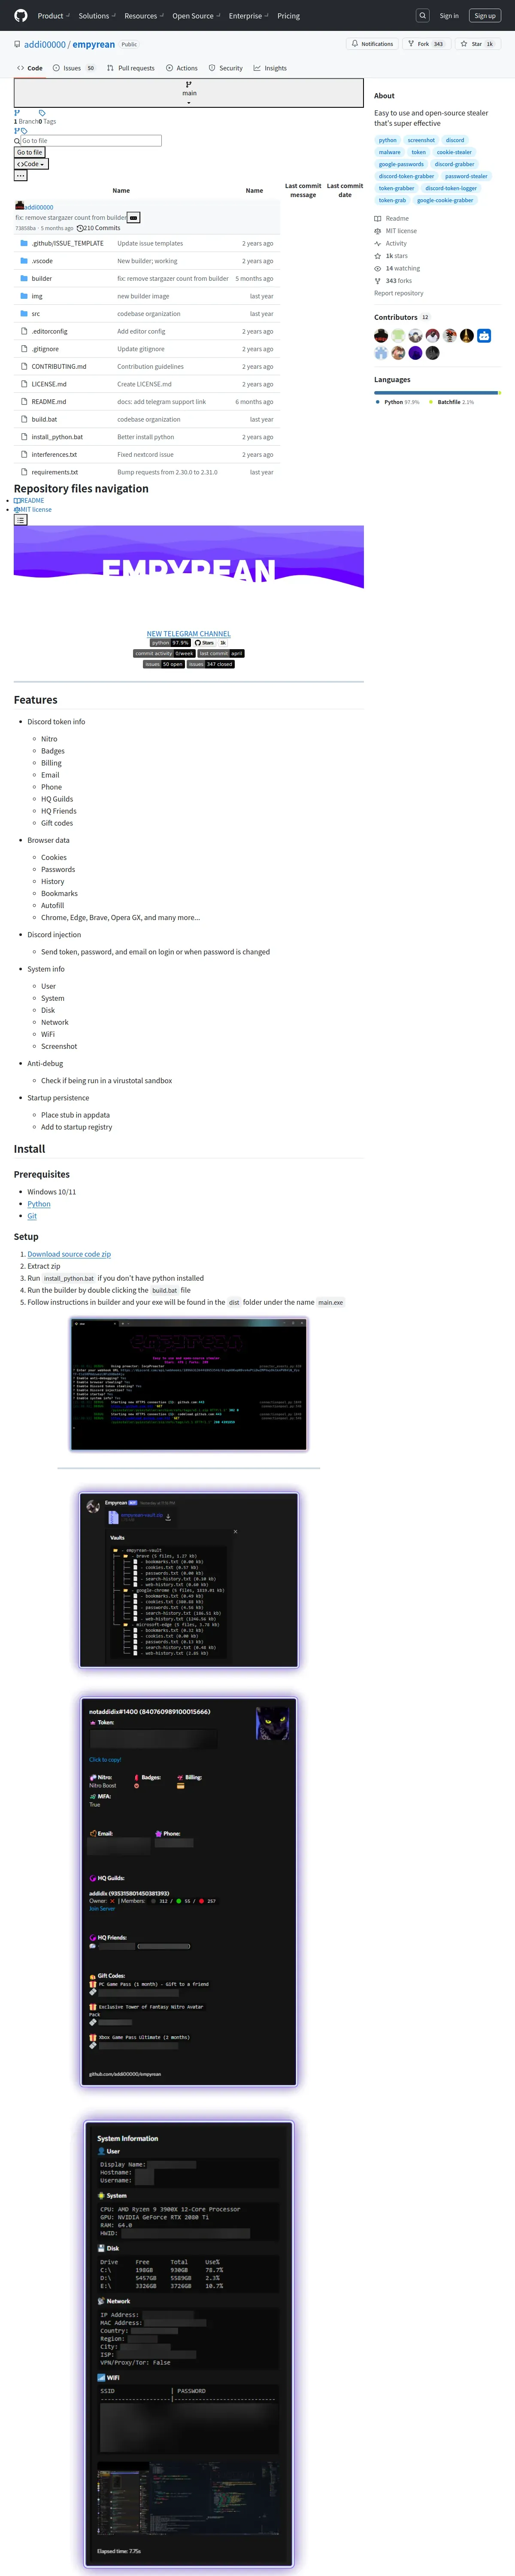515x2576 pixels.
Task: Select the README tab in file navigation
Action: 29,501
